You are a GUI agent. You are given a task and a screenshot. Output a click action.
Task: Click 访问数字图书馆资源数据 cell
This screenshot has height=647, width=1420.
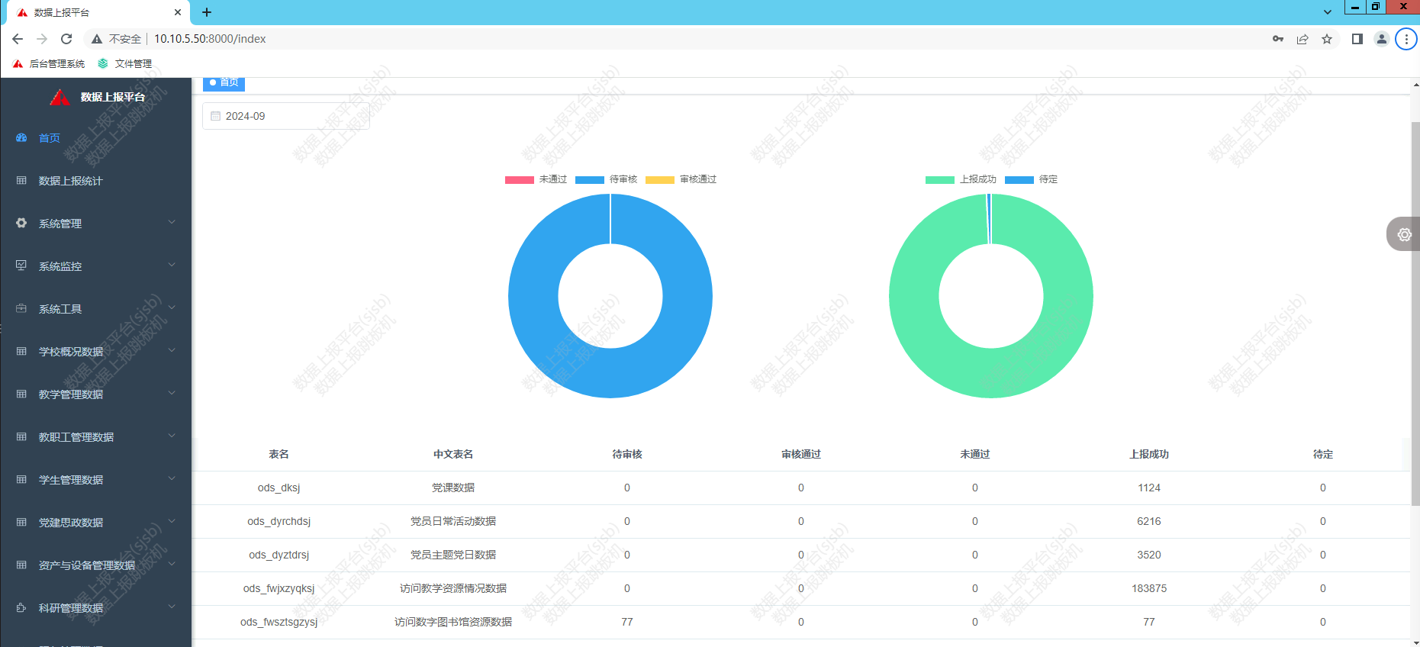click(453, 622)
